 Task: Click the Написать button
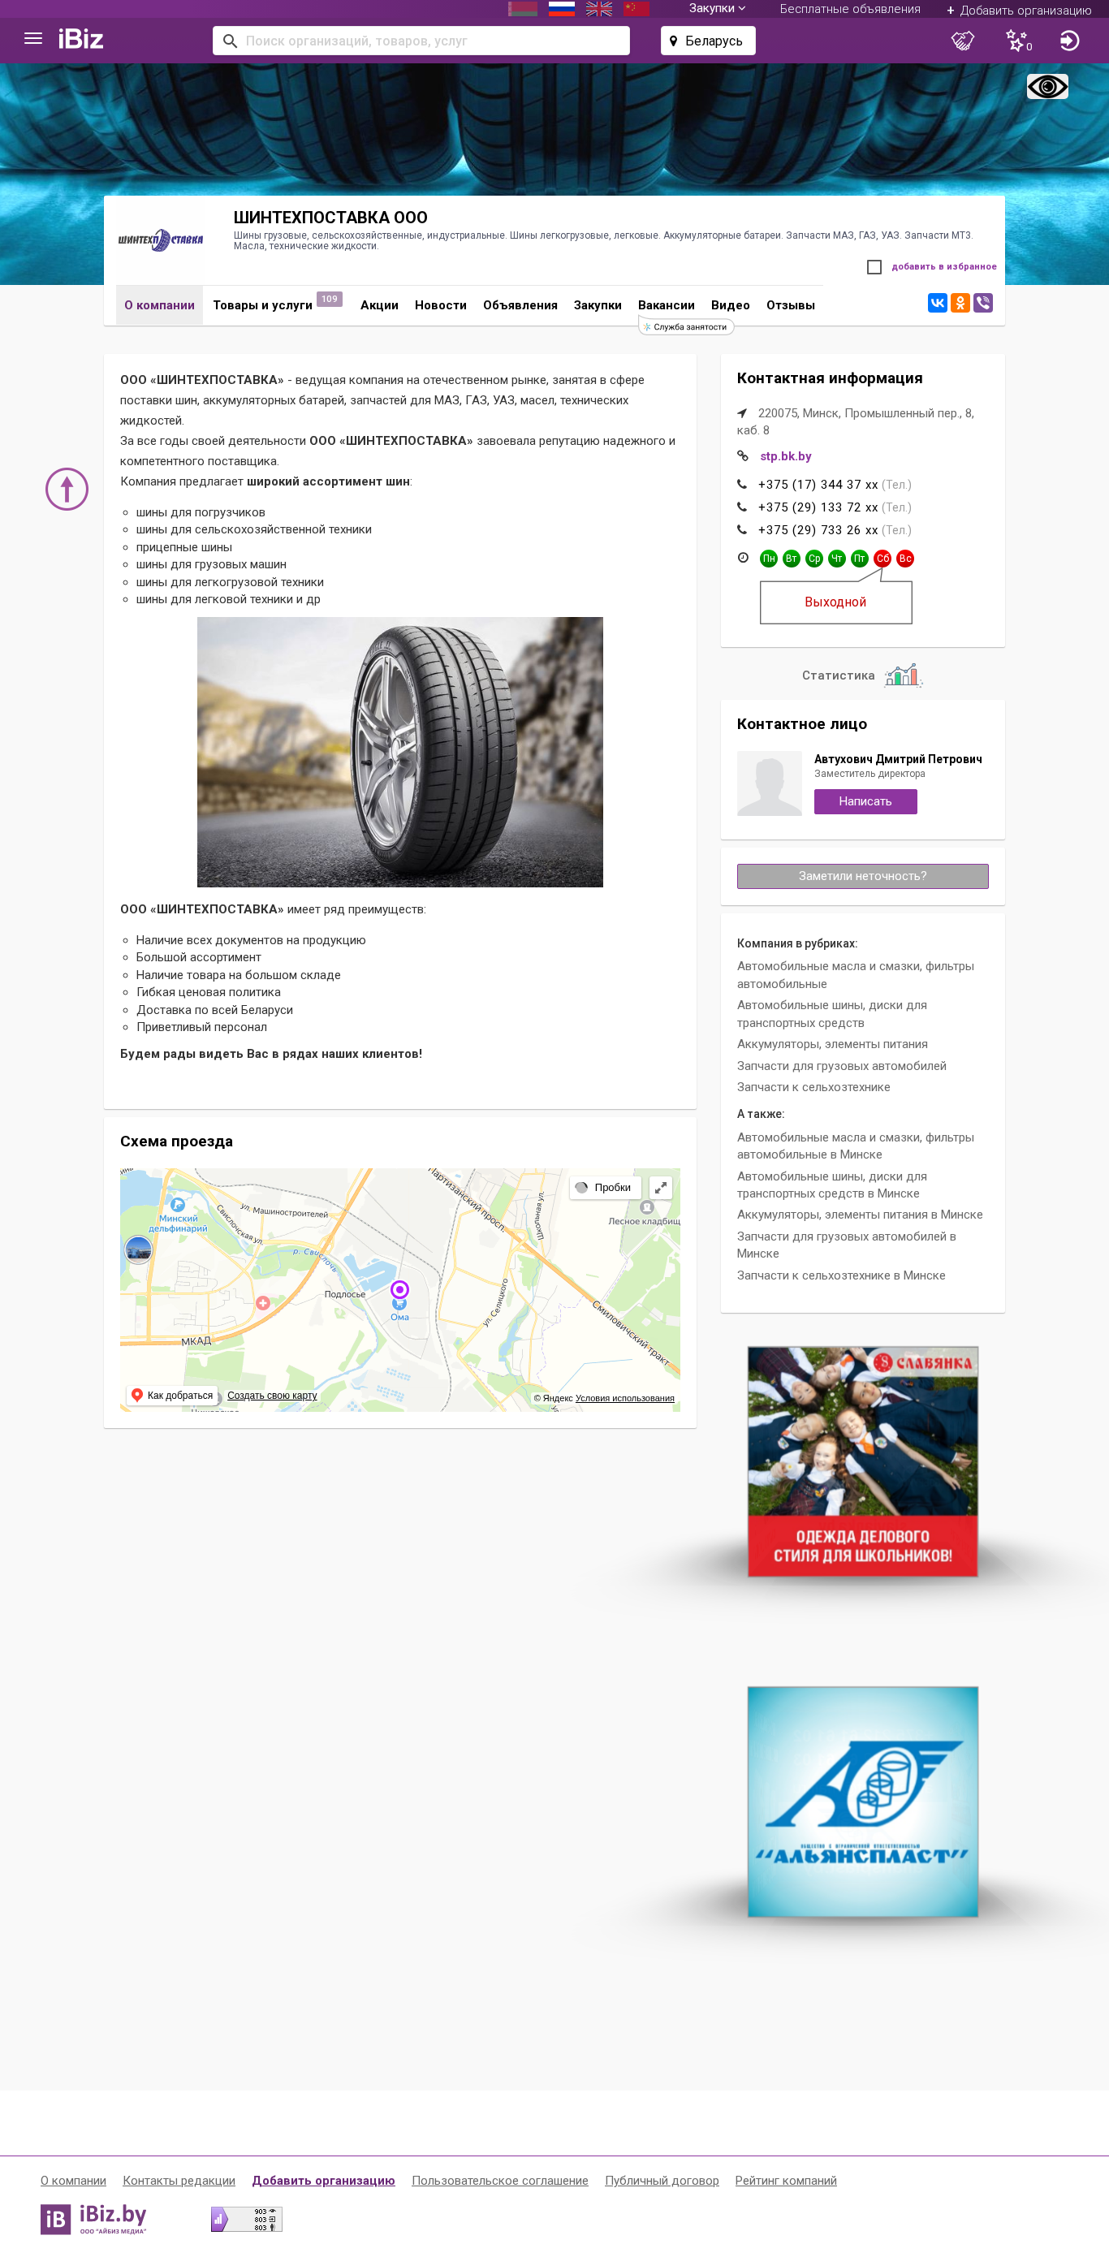[865, 801]
